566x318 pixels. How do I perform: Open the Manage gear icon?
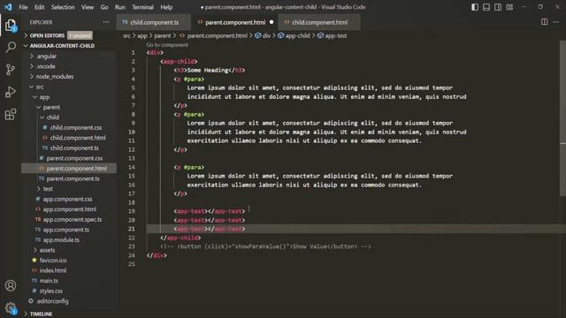pos(11,308)
